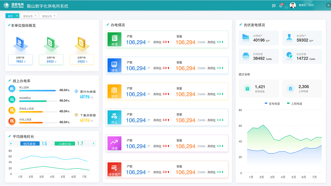Close the 首页 tab
Screen dimensions: 331x186
click(x=17, y=16)
